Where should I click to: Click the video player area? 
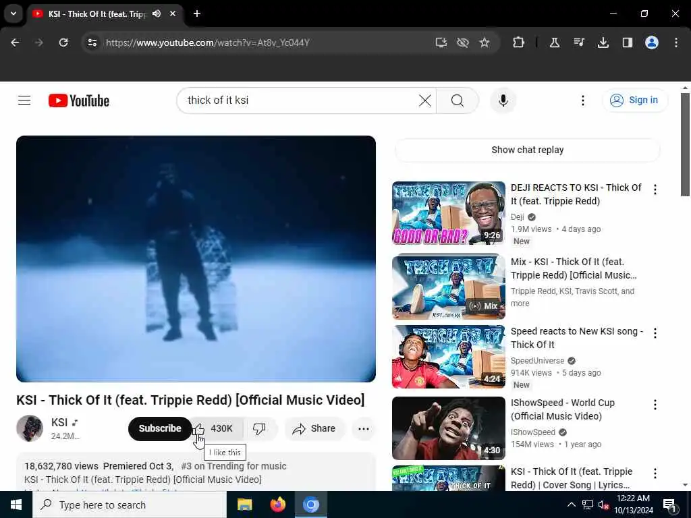[x=196, y=258]
